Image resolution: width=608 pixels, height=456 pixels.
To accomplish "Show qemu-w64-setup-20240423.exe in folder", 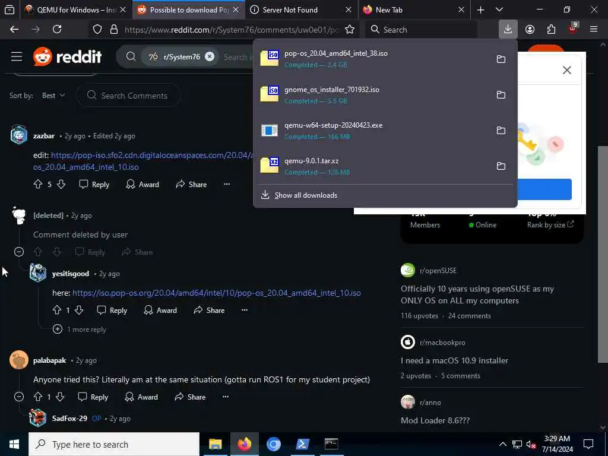I will point(501,130).
